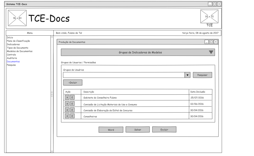The width and height of the screenshot is (254, 156).
Task: Click the Grupos de Usuários input field
Action: pyautogui.click(x=124, y=75)
